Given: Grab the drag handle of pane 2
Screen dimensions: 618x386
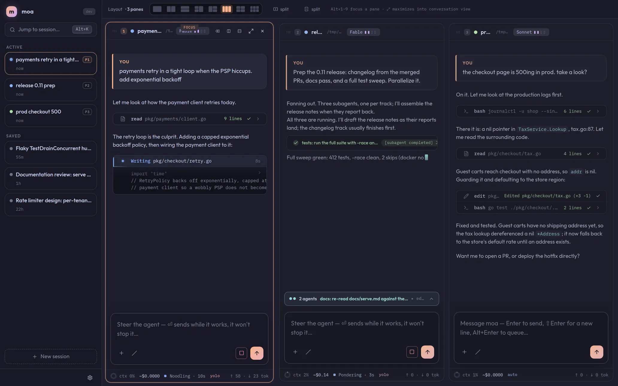Looking at the screenshot, I should click(288, 32).
